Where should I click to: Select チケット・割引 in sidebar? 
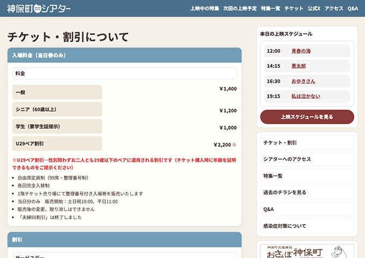pos(307,142)
